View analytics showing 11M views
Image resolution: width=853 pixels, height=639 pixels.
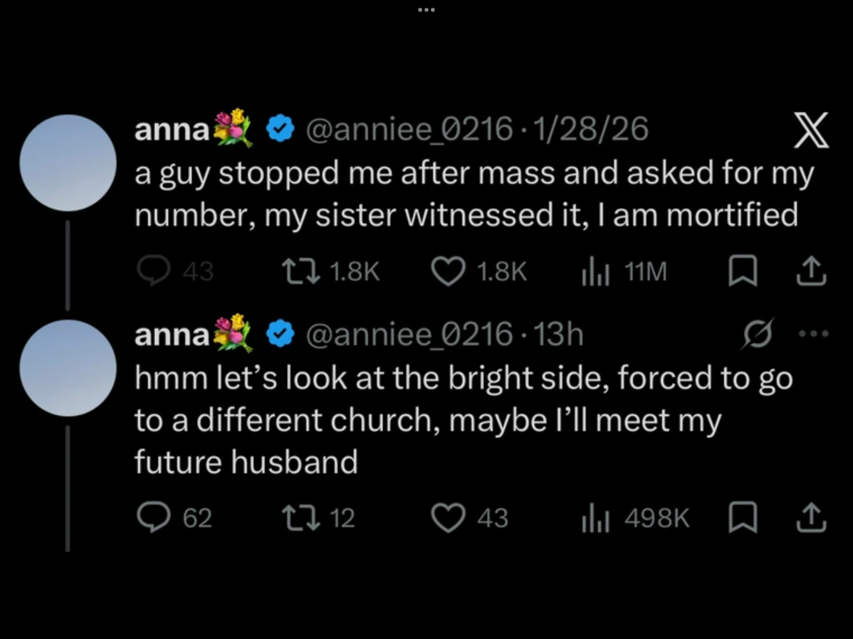[595, 272]
